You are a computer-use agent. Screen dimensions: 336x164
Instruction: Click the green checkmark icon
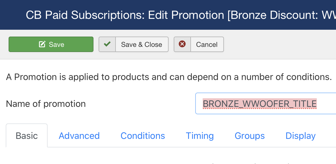tap(107, 44)
